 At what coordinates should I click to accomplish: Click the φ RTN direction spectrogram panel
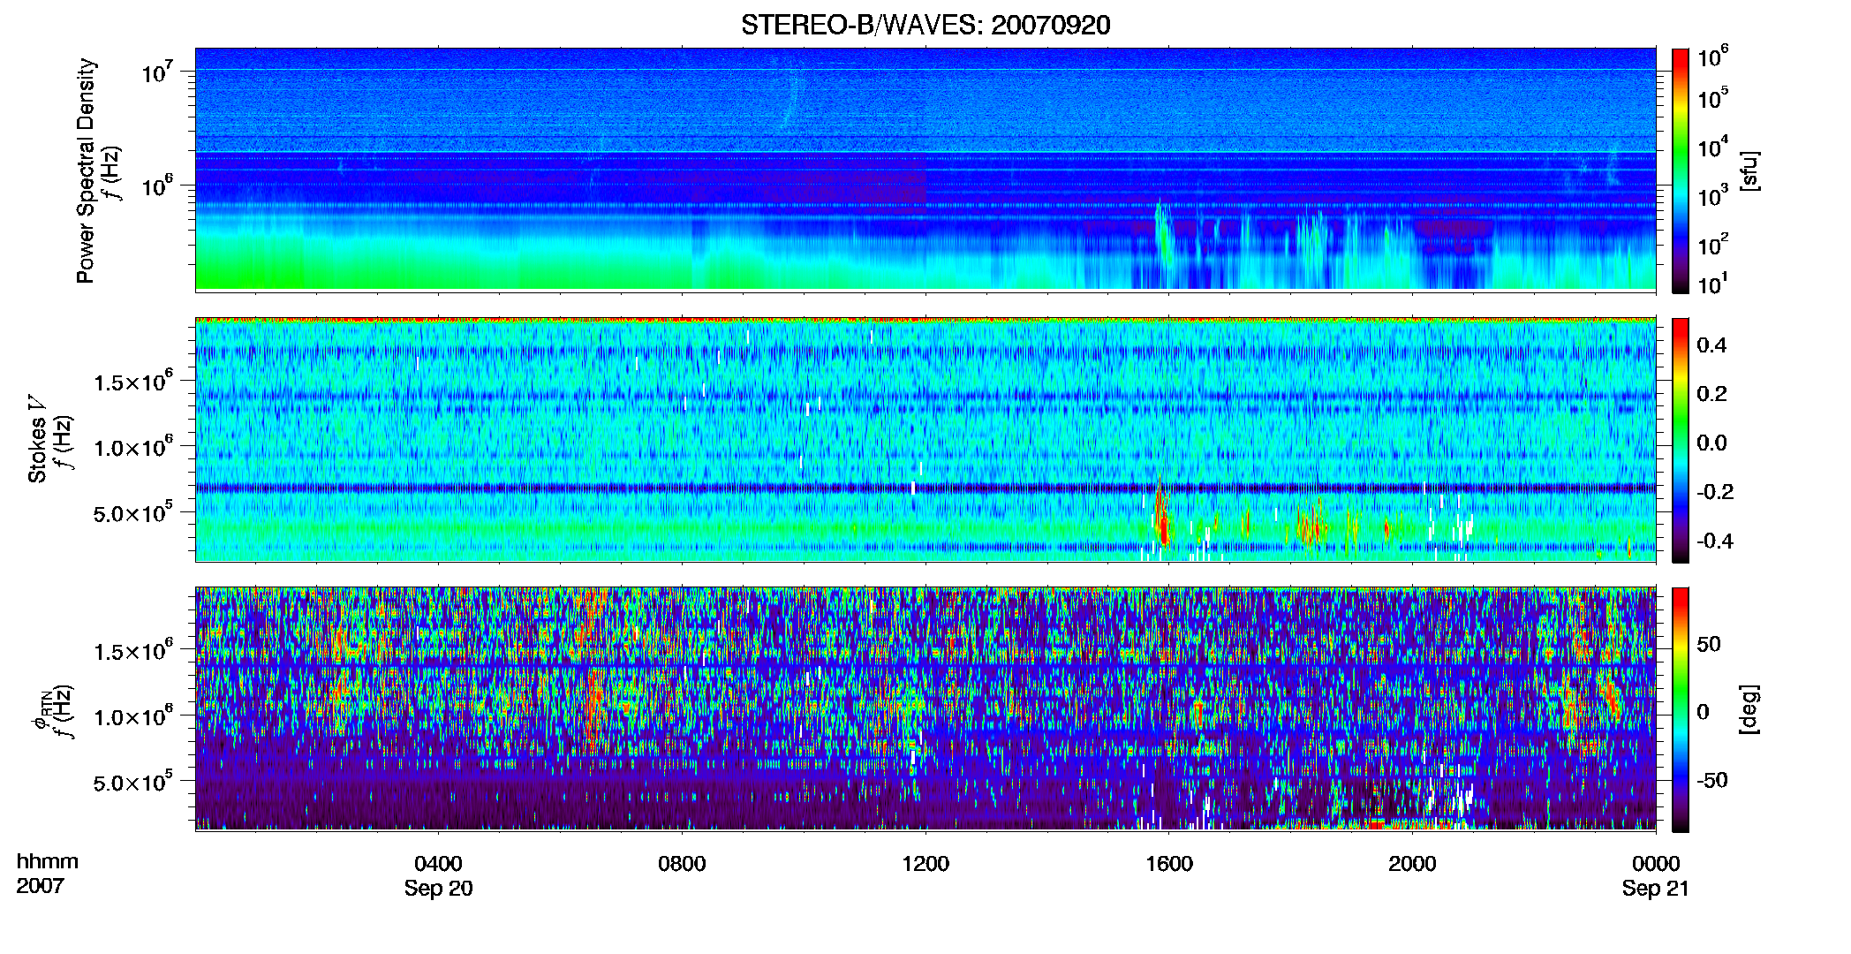(925, 709)
